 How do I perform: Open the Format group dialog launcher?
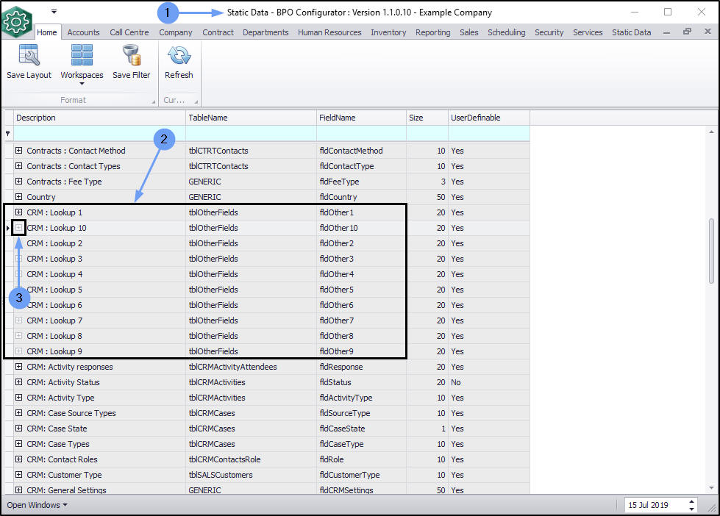[x=154, y=102]
